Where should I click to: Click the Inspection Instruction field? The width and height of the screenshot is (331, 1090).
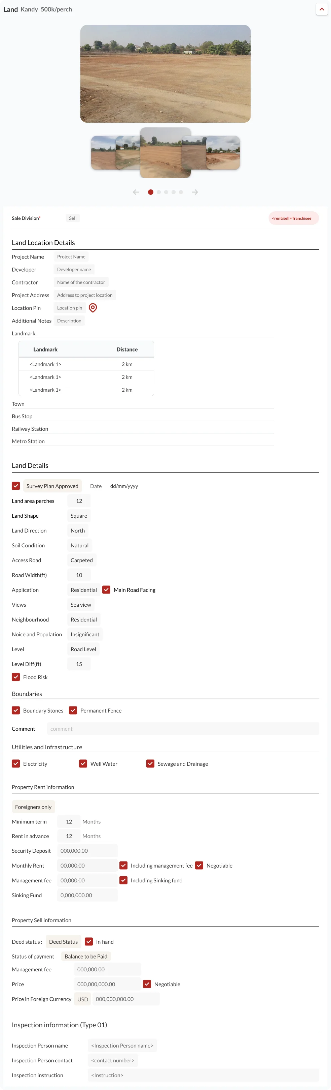tap(204, 1075)
